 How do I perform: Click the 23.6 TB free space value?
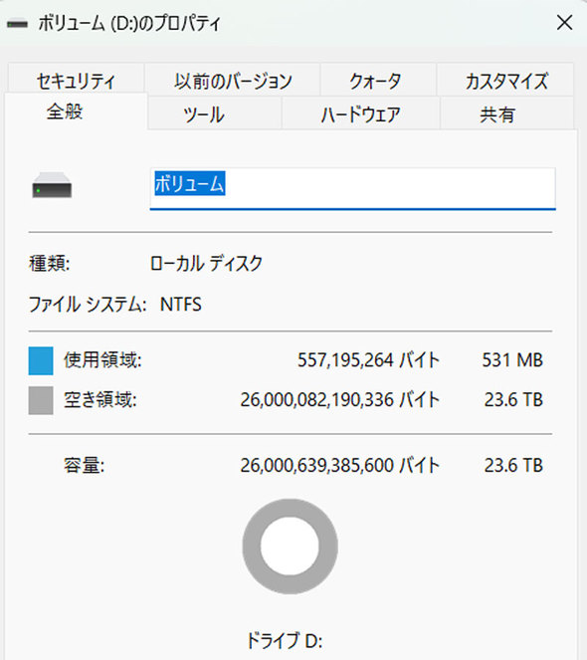[513, 400]
